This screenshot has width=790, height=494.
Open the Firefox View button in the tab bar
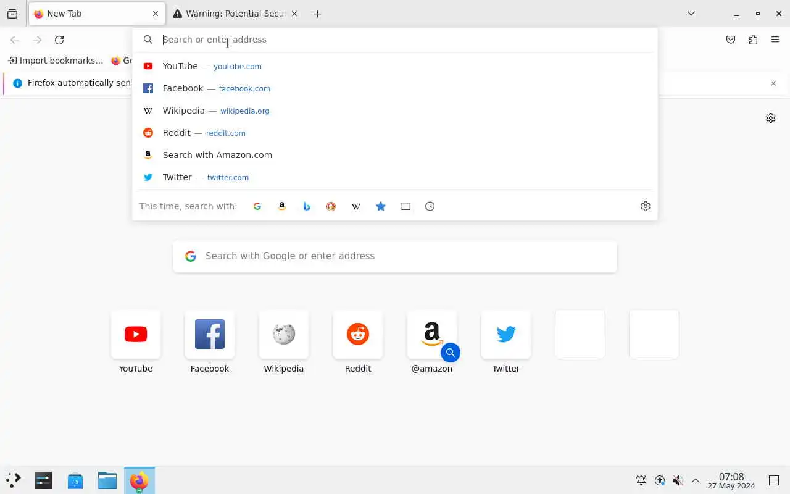click(x=12, y=14)
